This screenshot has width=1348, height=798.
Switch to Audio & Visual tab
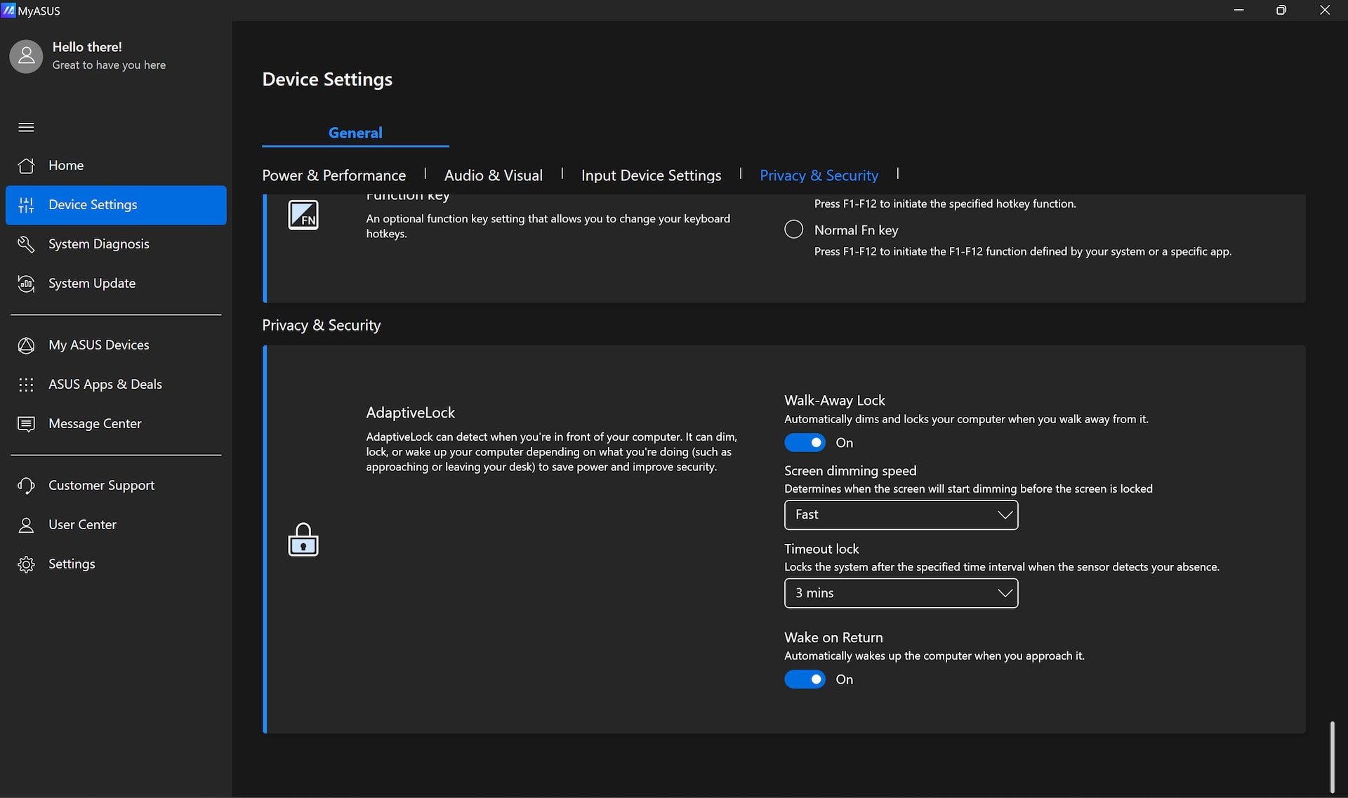(493, 175)
